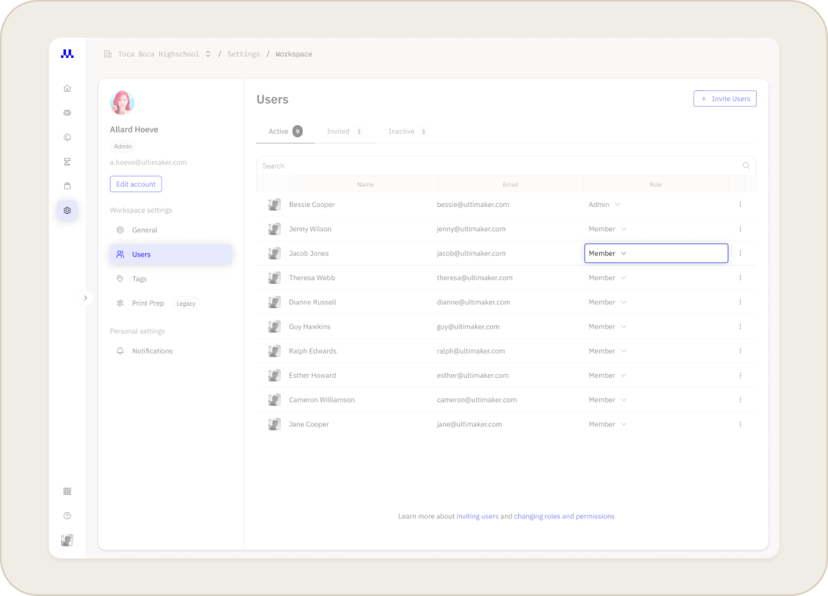Viewport: 828px width, 596px height.
Task: Open Dianne Russell's role dropdown
Action: [607, 302]
